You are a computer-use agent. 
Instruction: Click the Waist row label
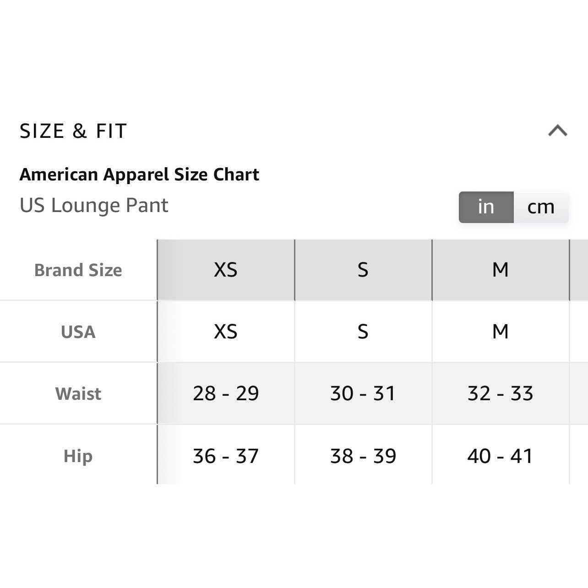tap(78, 394)
